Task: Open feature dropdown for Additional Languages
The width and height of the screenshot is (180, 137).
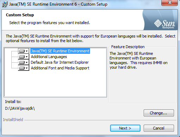Action: point(24,57)
